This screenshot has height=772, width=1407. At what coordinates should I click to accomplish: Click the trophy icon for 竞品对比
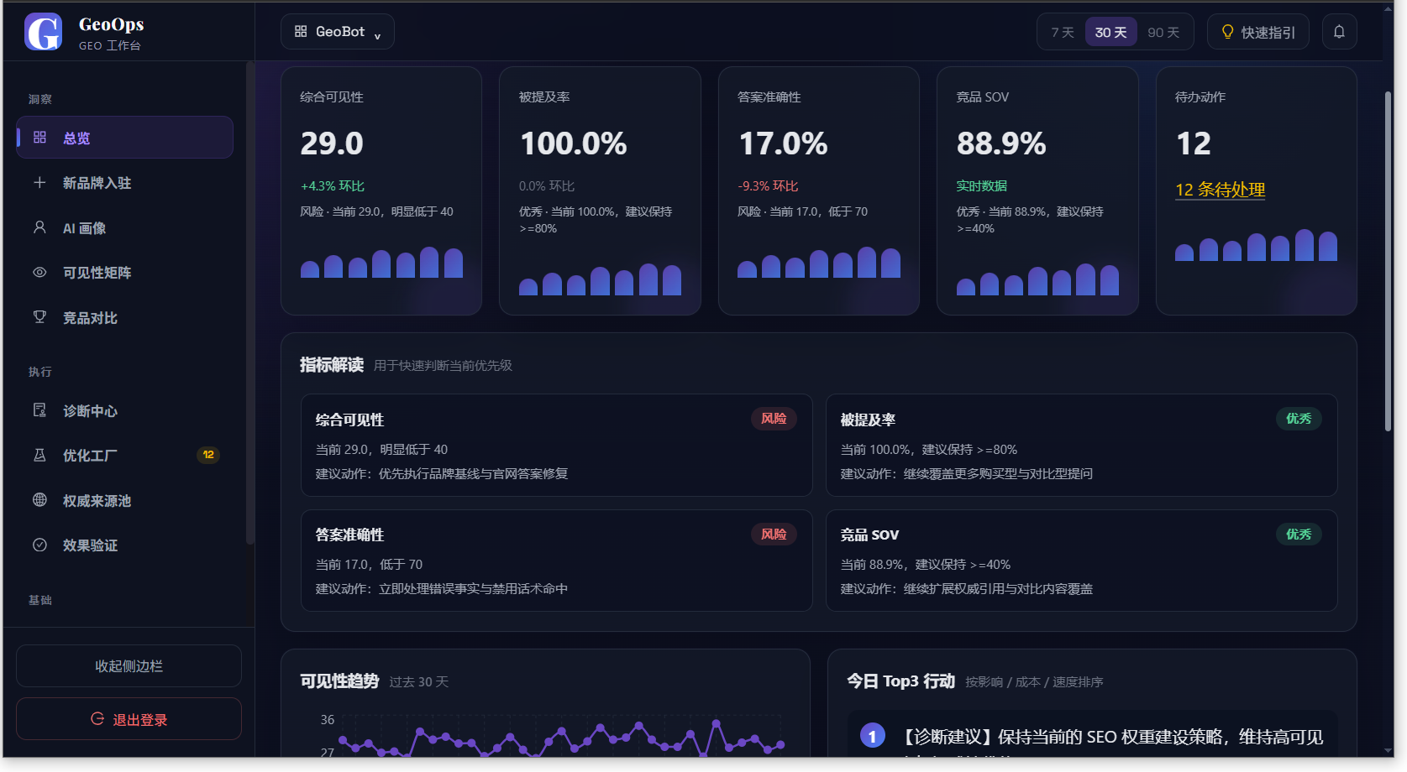tap(39, 317)
